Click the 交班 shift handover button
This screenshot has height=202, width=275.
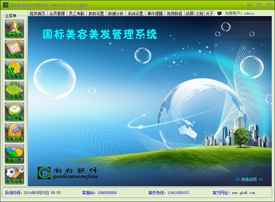pyautogui.click(x=200, y=14)
